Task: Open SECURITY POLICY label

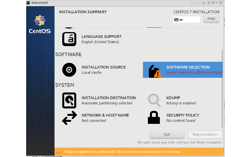Action: pyautogui.click(x=183, y=115)
